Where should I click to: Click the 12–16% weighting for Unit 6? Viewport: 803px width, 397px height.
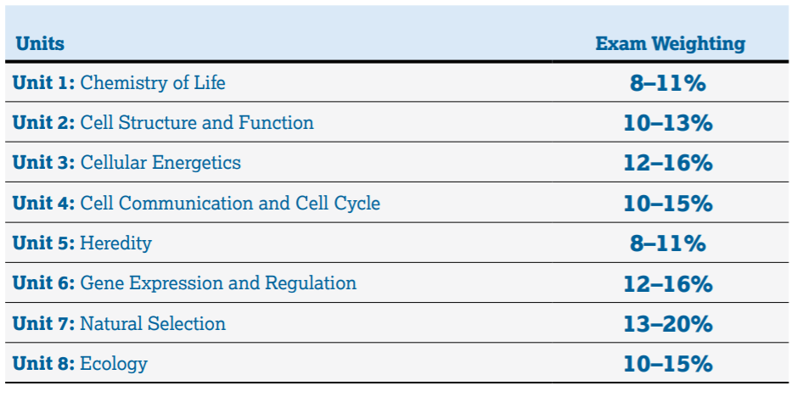tap(668, 284)
